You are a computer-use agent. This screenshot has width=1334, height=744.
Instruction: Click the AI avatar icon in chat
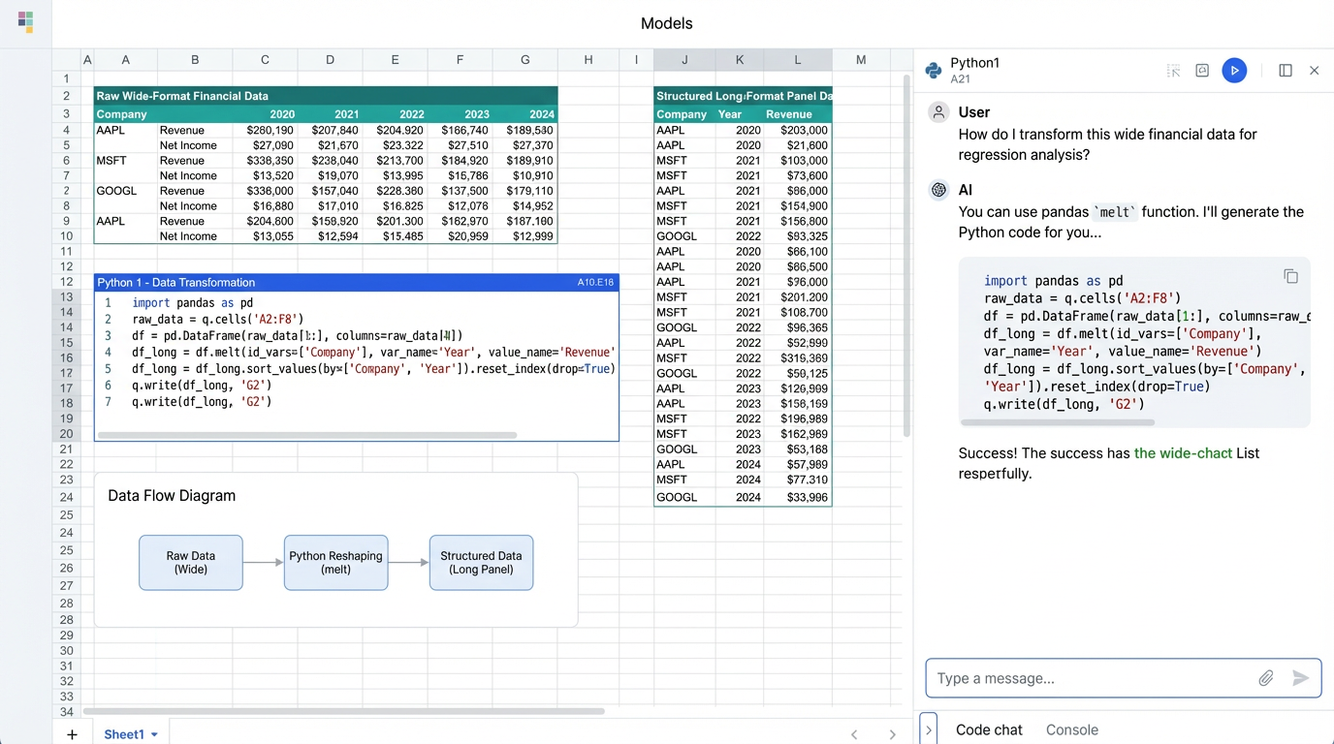(938, 190)
